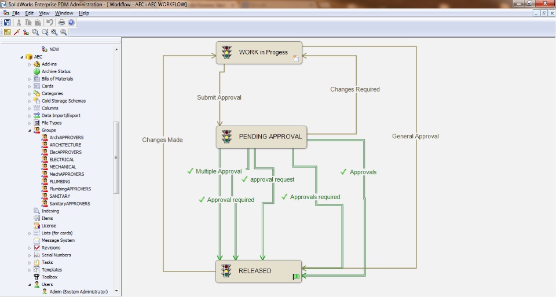The image size is (556, 297).
Task: Click tree panel scrollbar down arrow
Action: coord(116,291)
